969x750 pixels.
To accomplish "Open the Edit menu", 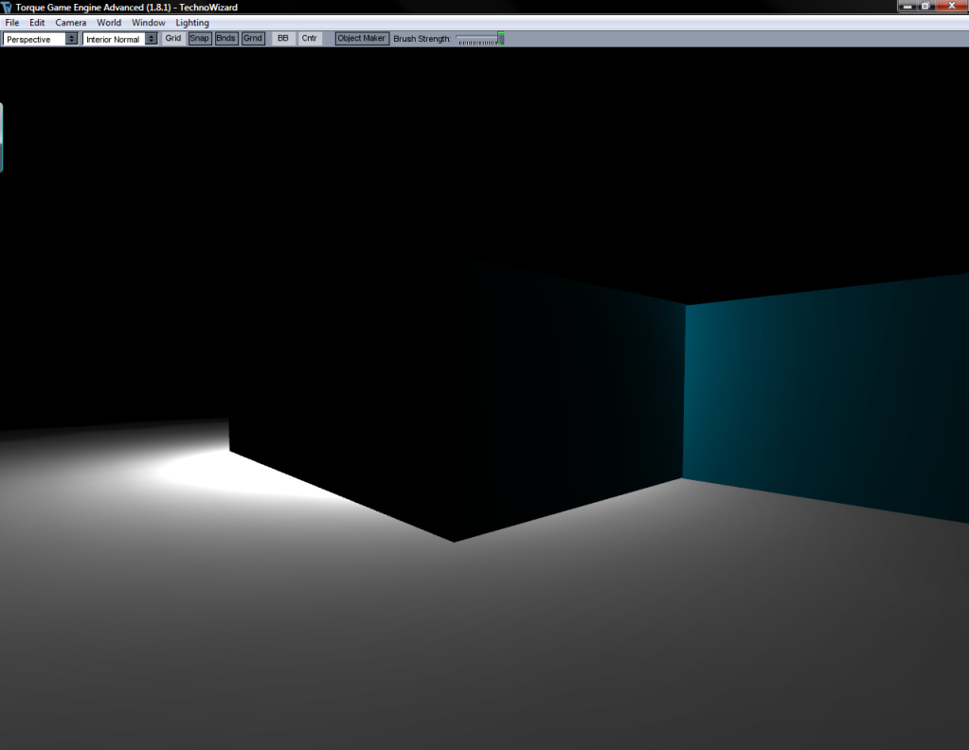I will coord(37,23).
